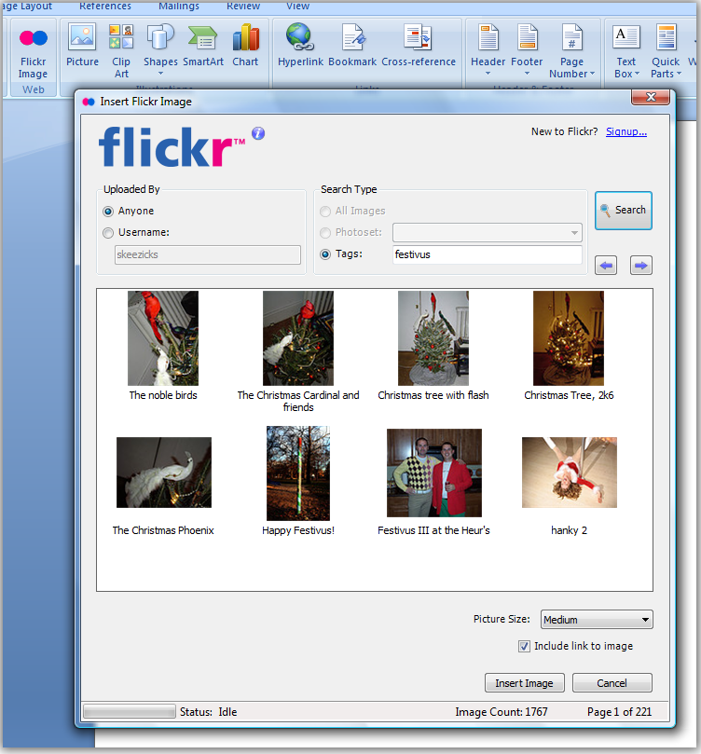The width and height of the screenshot is (701, 754).
Task: Select Christmas tree with flash thumbnail
Action: coord(433,338)
